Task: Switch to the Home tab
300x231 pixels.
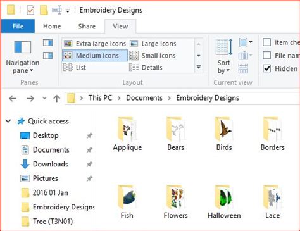Action: 52,27
